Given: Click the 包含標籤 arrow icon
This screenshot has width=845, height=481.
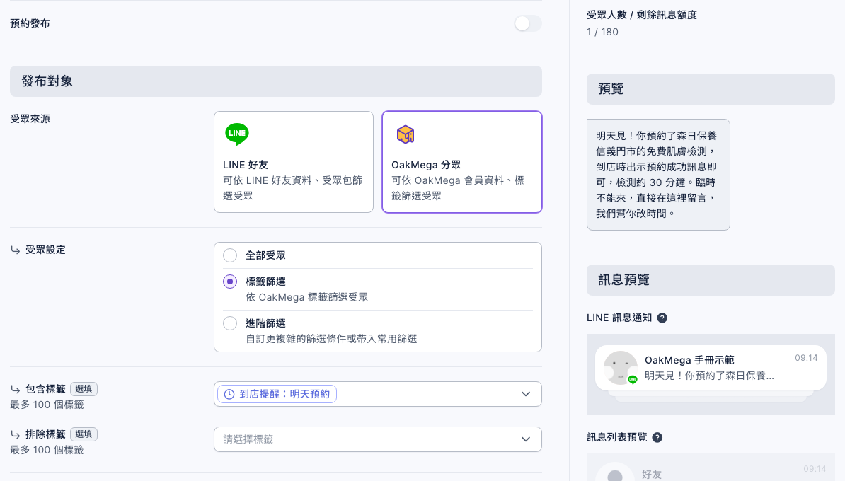Looking at the screenshot, I should pos(15,389).
